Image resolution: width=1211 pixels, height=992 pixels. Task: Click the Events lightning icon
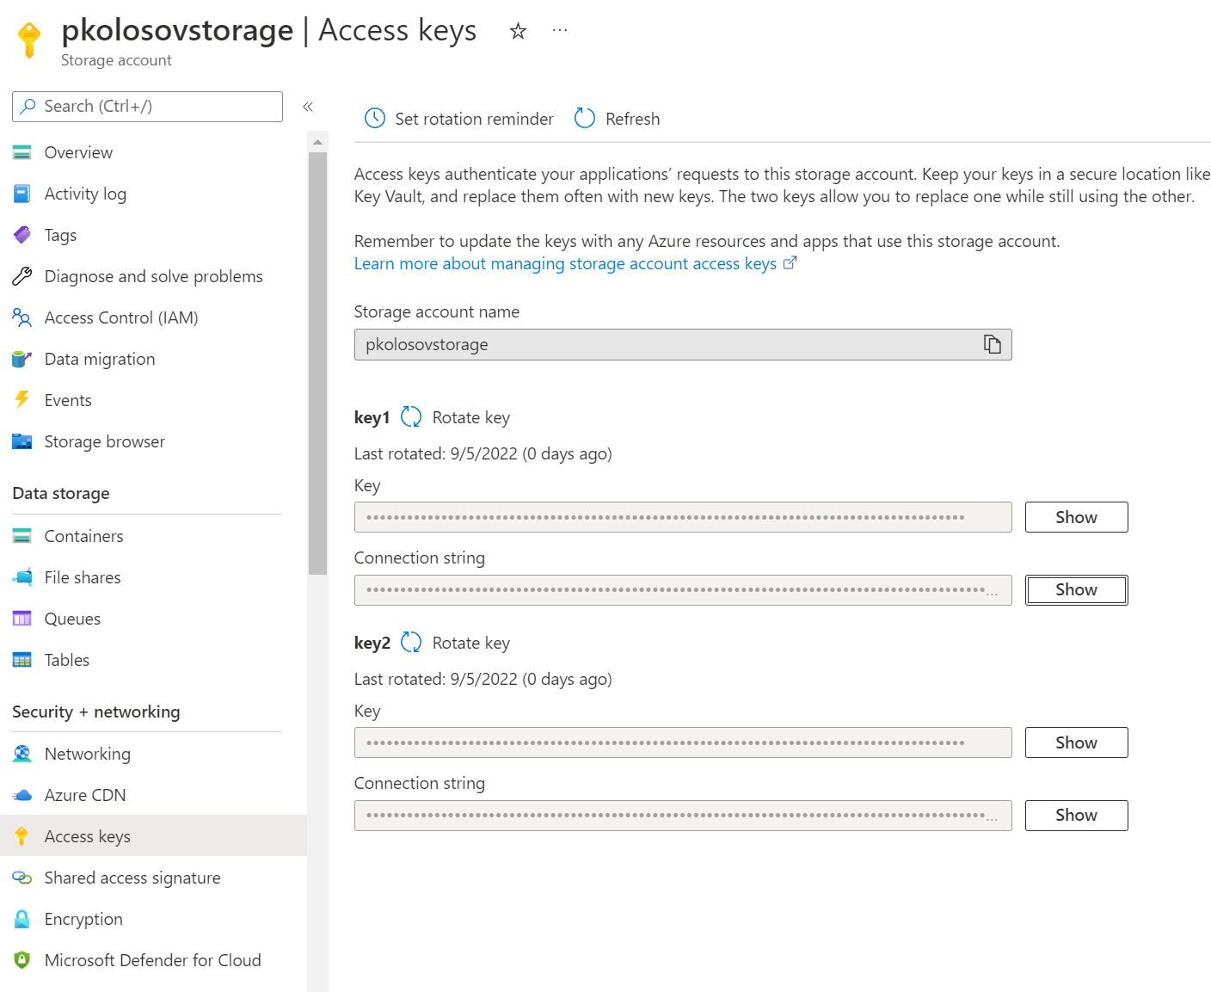click(22, 400)
